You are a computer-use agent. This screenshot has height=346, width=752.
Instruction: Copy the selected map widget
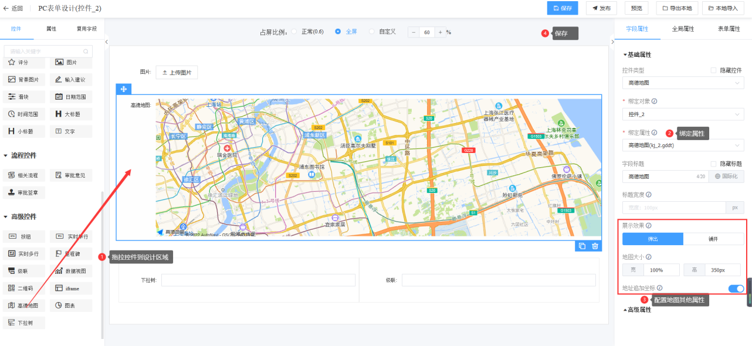pyautogui.click(x=582, y=246)
